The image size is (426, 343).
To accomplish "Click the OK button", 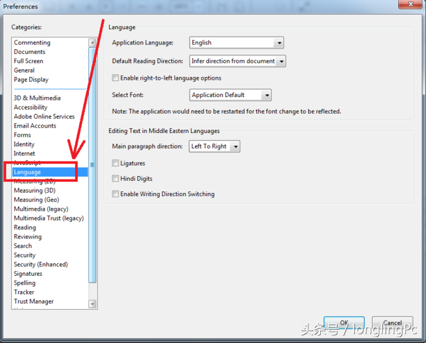I will (344, 323).
